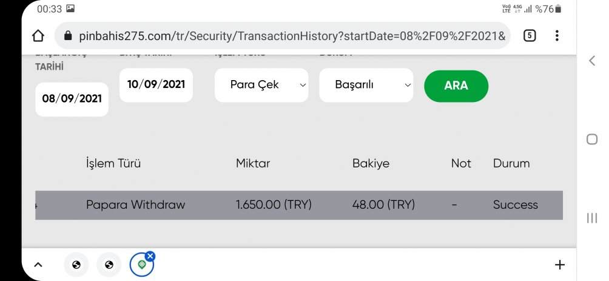Select the Papara Withdraw transaction row
609x281 pixels.
[299, 205]
